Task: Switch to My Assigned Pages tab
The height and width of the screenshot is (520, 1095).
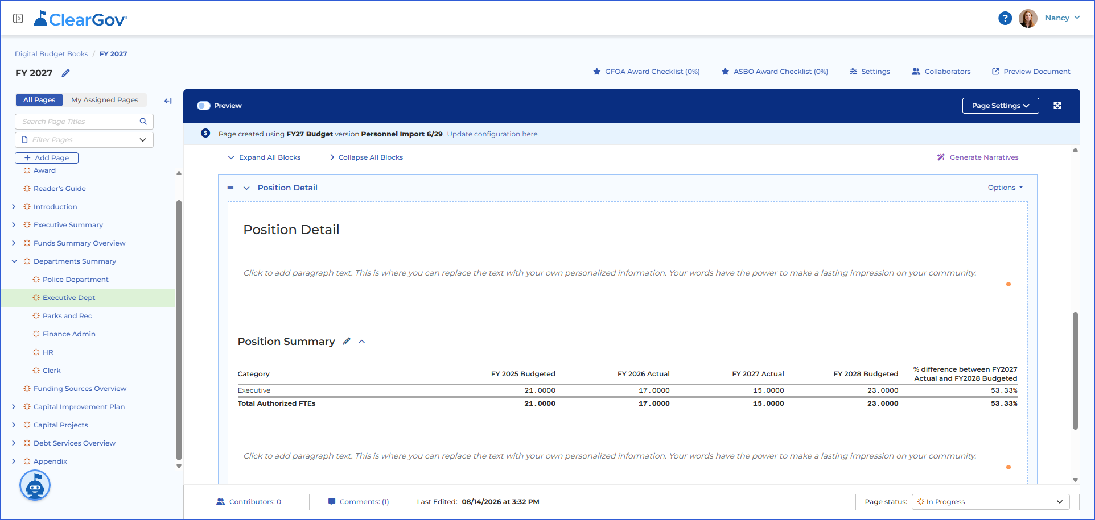Action: point(105,100)
